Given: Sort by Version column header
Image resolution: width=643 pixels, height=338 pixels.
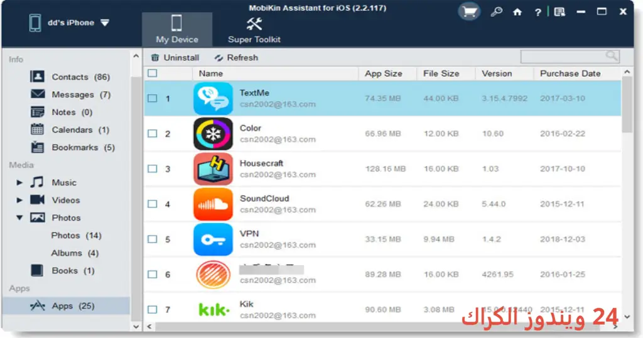Looking at the screenshot, I should [504, 74].
